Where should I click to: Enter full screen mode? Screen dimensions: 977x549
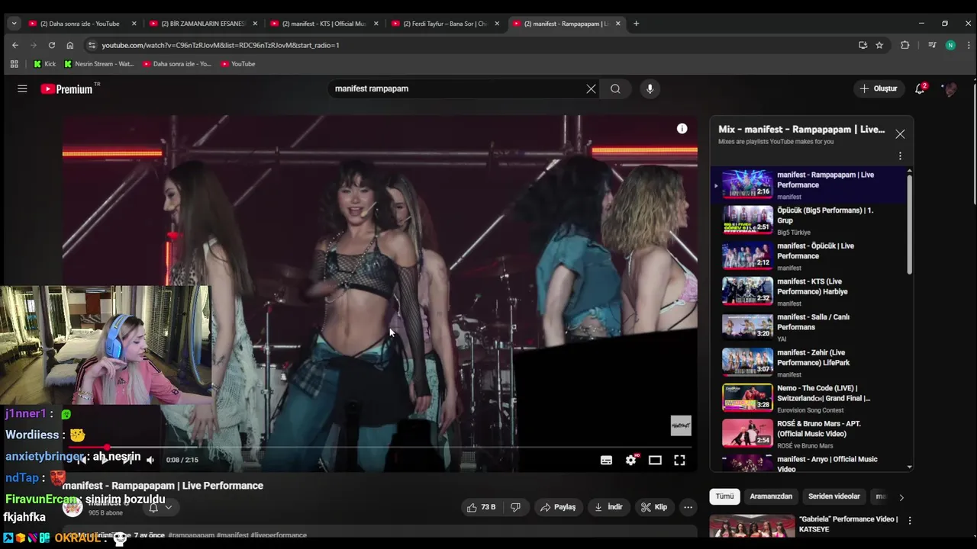679,460
